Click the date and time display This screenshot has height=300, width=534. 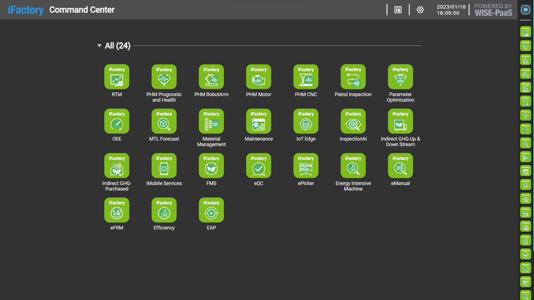pyautogui.click(x=451, y=10)
